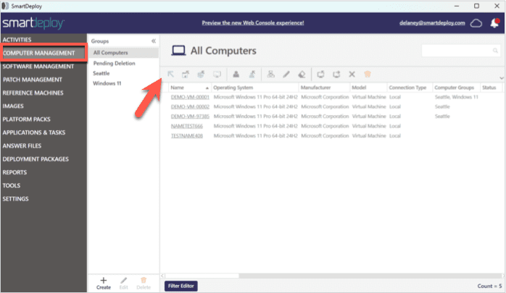Click the stamp-with-arrow toolbar icon
The image size is (506, 293).
coord(252,75)
